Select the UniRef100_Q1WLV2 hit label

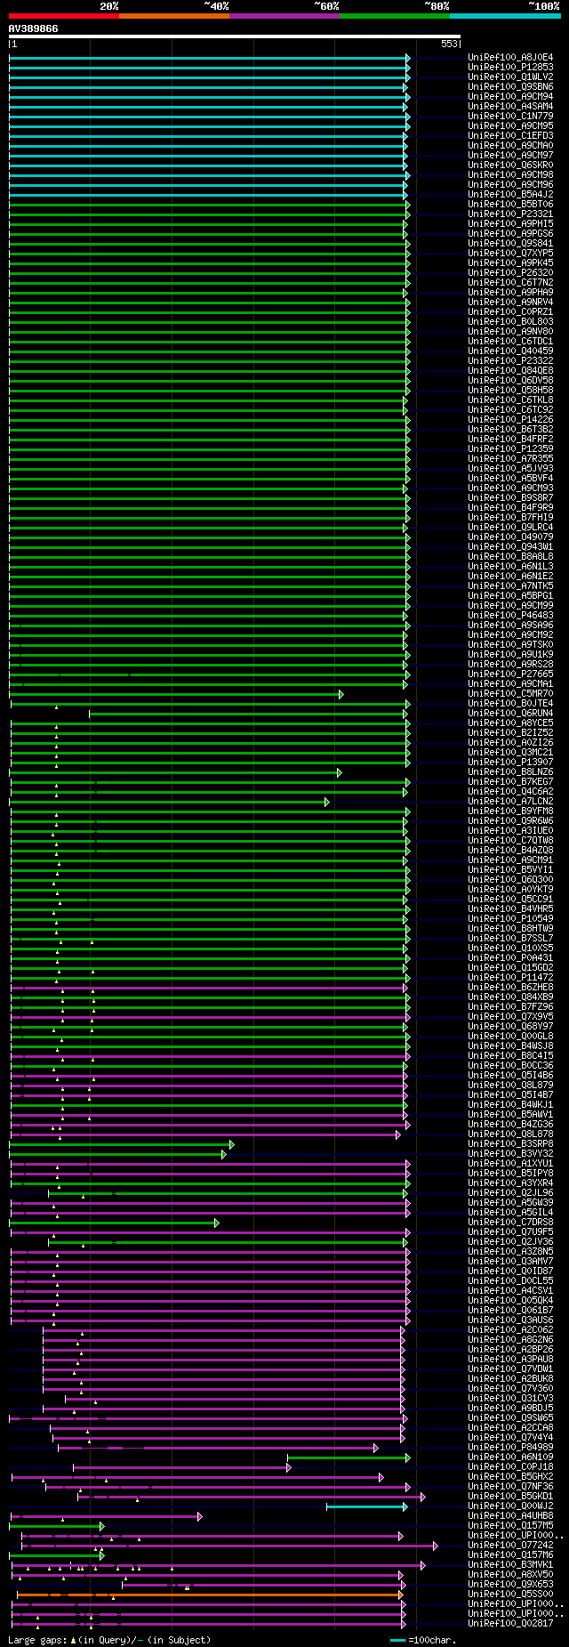510,77
